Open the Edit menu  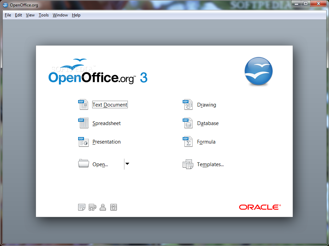click(x=19, y=15)
